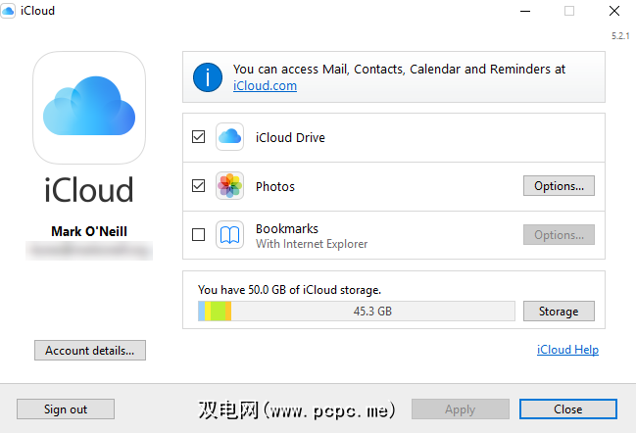Click the blue information icon
Image resolution: width=636 pixels, height=433 pixels.
point(208,77)
